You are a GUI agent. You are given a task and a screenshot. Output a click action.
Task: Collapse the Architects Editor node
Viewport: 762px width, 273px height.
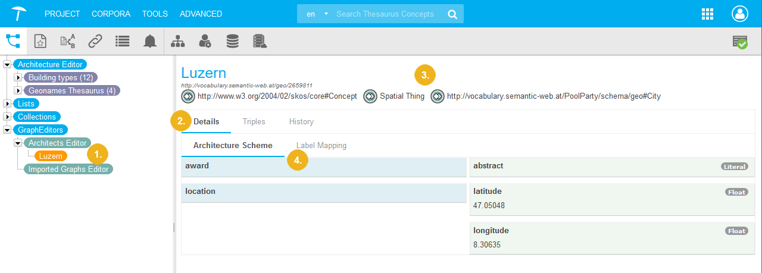[x=18, y=143]
